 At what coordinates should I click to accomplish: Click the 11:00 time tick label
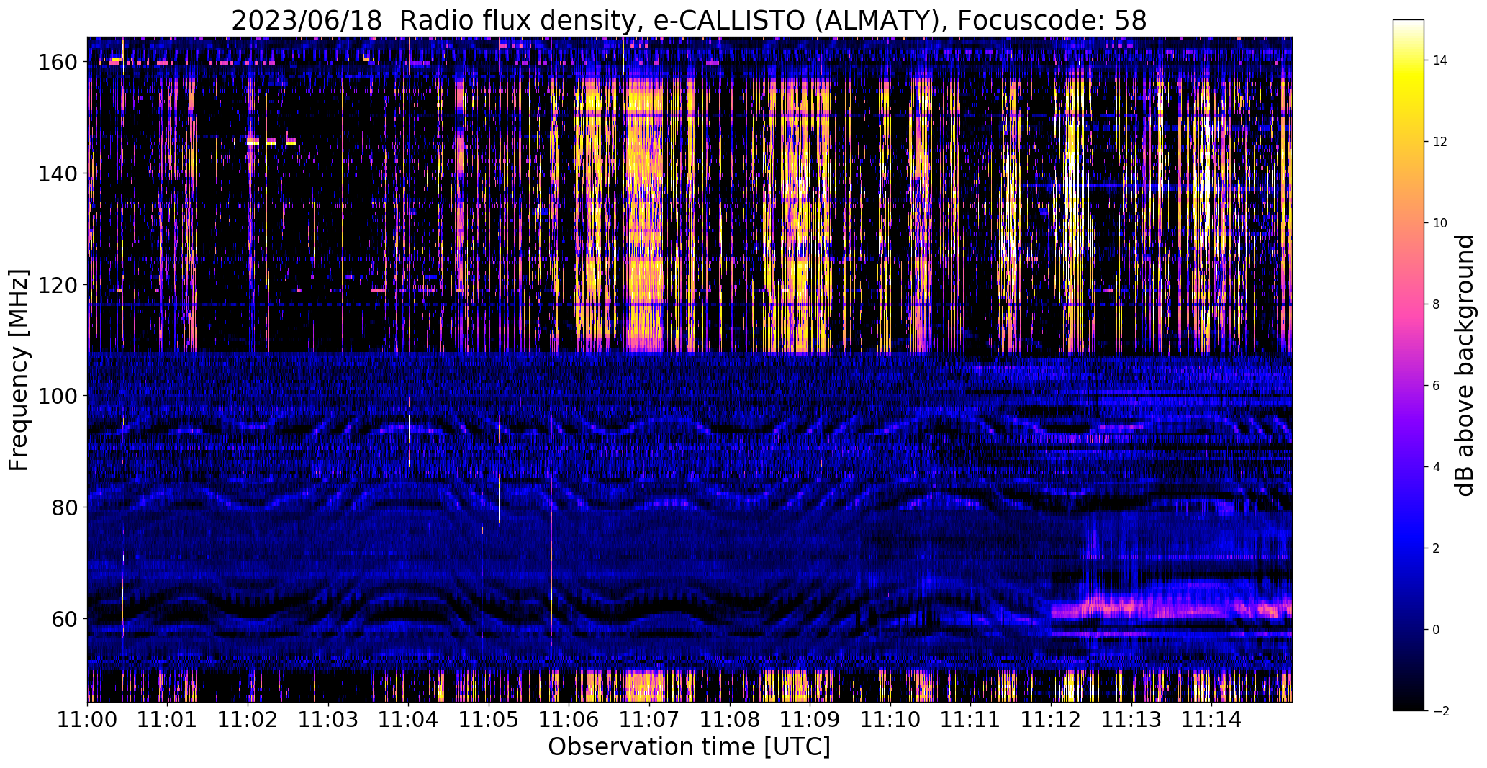pyautogui.click(x=88, y=718)
